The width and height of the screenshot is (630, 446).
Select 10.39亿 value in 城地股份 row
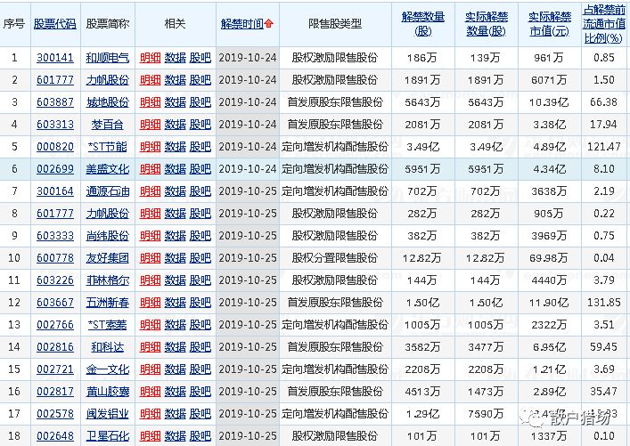[x=549, y=102]
